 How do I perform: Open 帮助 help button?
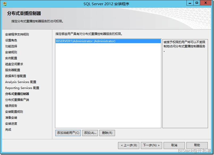point(197,145)
